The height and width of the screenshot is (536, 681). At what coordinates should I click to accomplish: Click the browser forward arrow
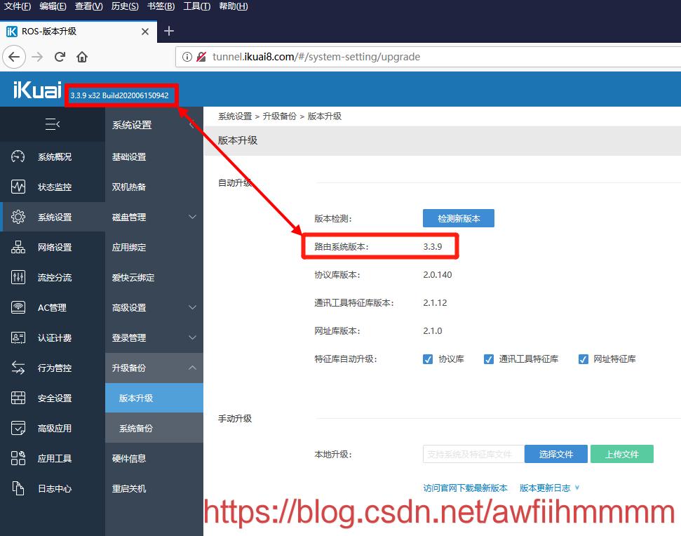click(37, 57)
